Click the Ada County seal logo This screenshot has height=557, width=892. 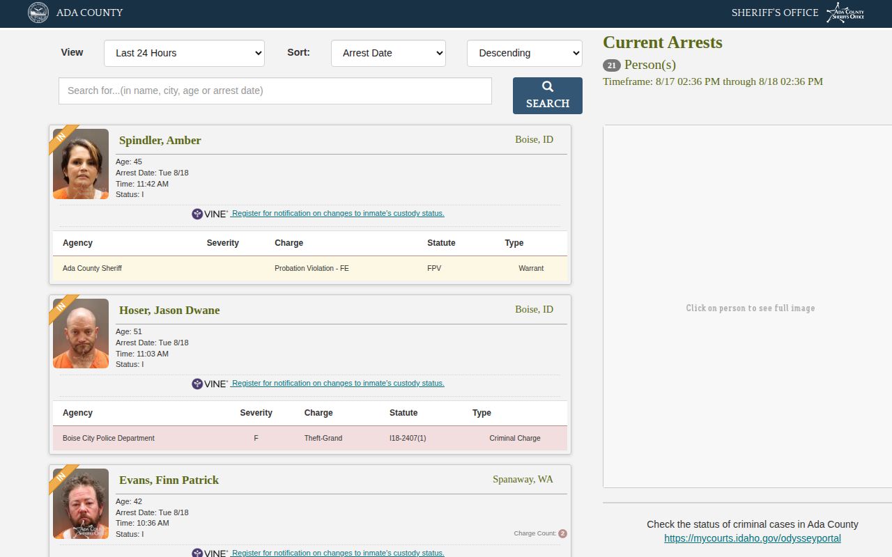[x=38, y=13]
